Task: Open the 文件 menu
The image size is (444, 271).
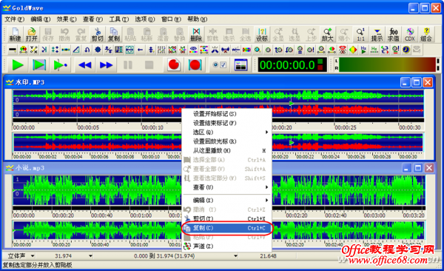Action: 14,19
